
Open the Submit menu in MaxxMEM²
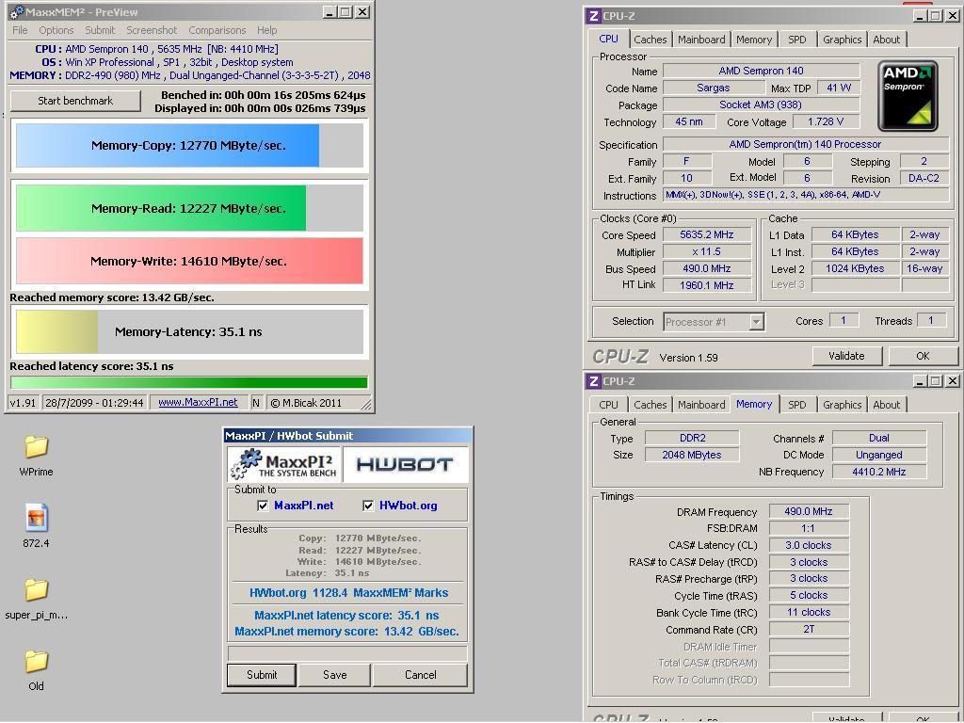100,30
